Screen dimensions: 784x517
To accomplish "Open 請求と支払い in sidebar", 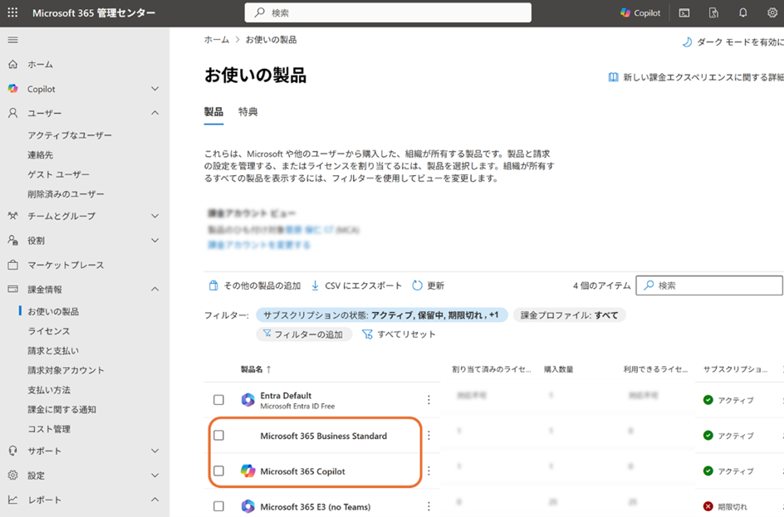I will point(53,351).
